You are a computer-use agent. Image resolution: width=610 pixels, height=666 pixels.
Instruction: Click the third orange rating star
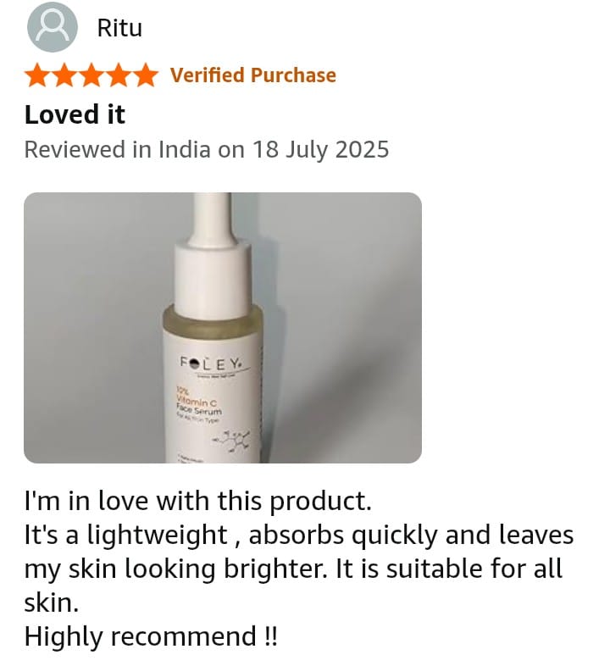coord(91,75)
